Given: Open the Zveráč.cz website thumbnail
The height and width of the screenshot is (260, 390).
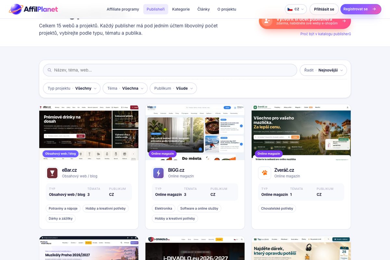Looking at the screenshot, I should [x=301, y=132].
